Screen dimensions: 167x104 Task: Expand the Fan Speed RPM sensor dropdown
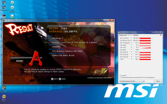tap(131, 50)
